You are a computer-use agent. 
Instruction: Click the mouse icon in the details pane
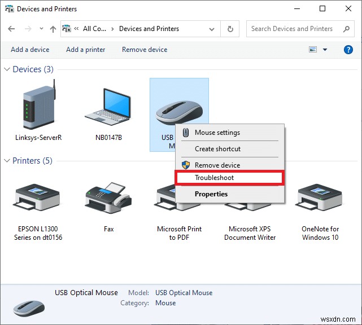coord(29,309)
